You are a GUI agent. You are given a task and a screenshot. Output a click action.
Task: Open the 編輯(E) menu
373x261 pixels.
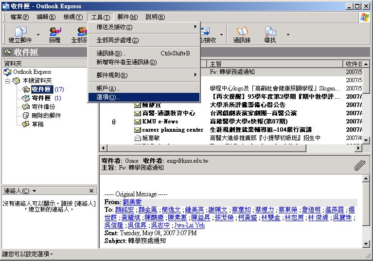46,17
